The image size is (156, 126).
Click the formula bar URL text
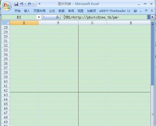click(91, 17)
